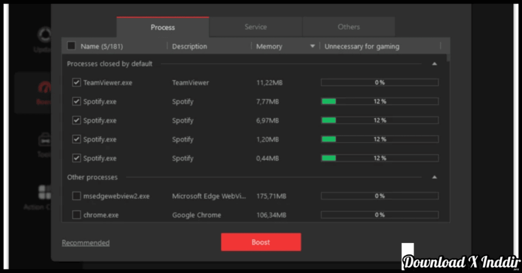This screenshot has height=273, width=522.
Task: Click the TeamViewer description cell
Action: pos(191,83)
